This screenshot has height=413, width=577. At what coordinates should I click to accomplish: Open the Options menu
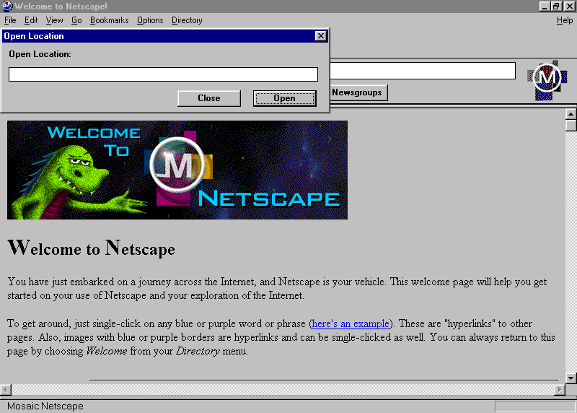click(x=150, y=20)
